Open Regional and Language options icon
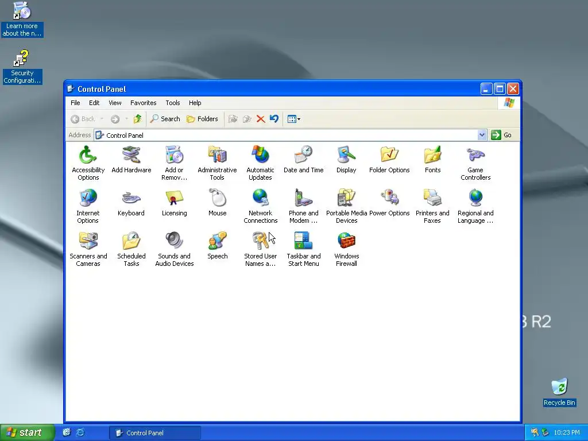 click(x=475, y=206)
